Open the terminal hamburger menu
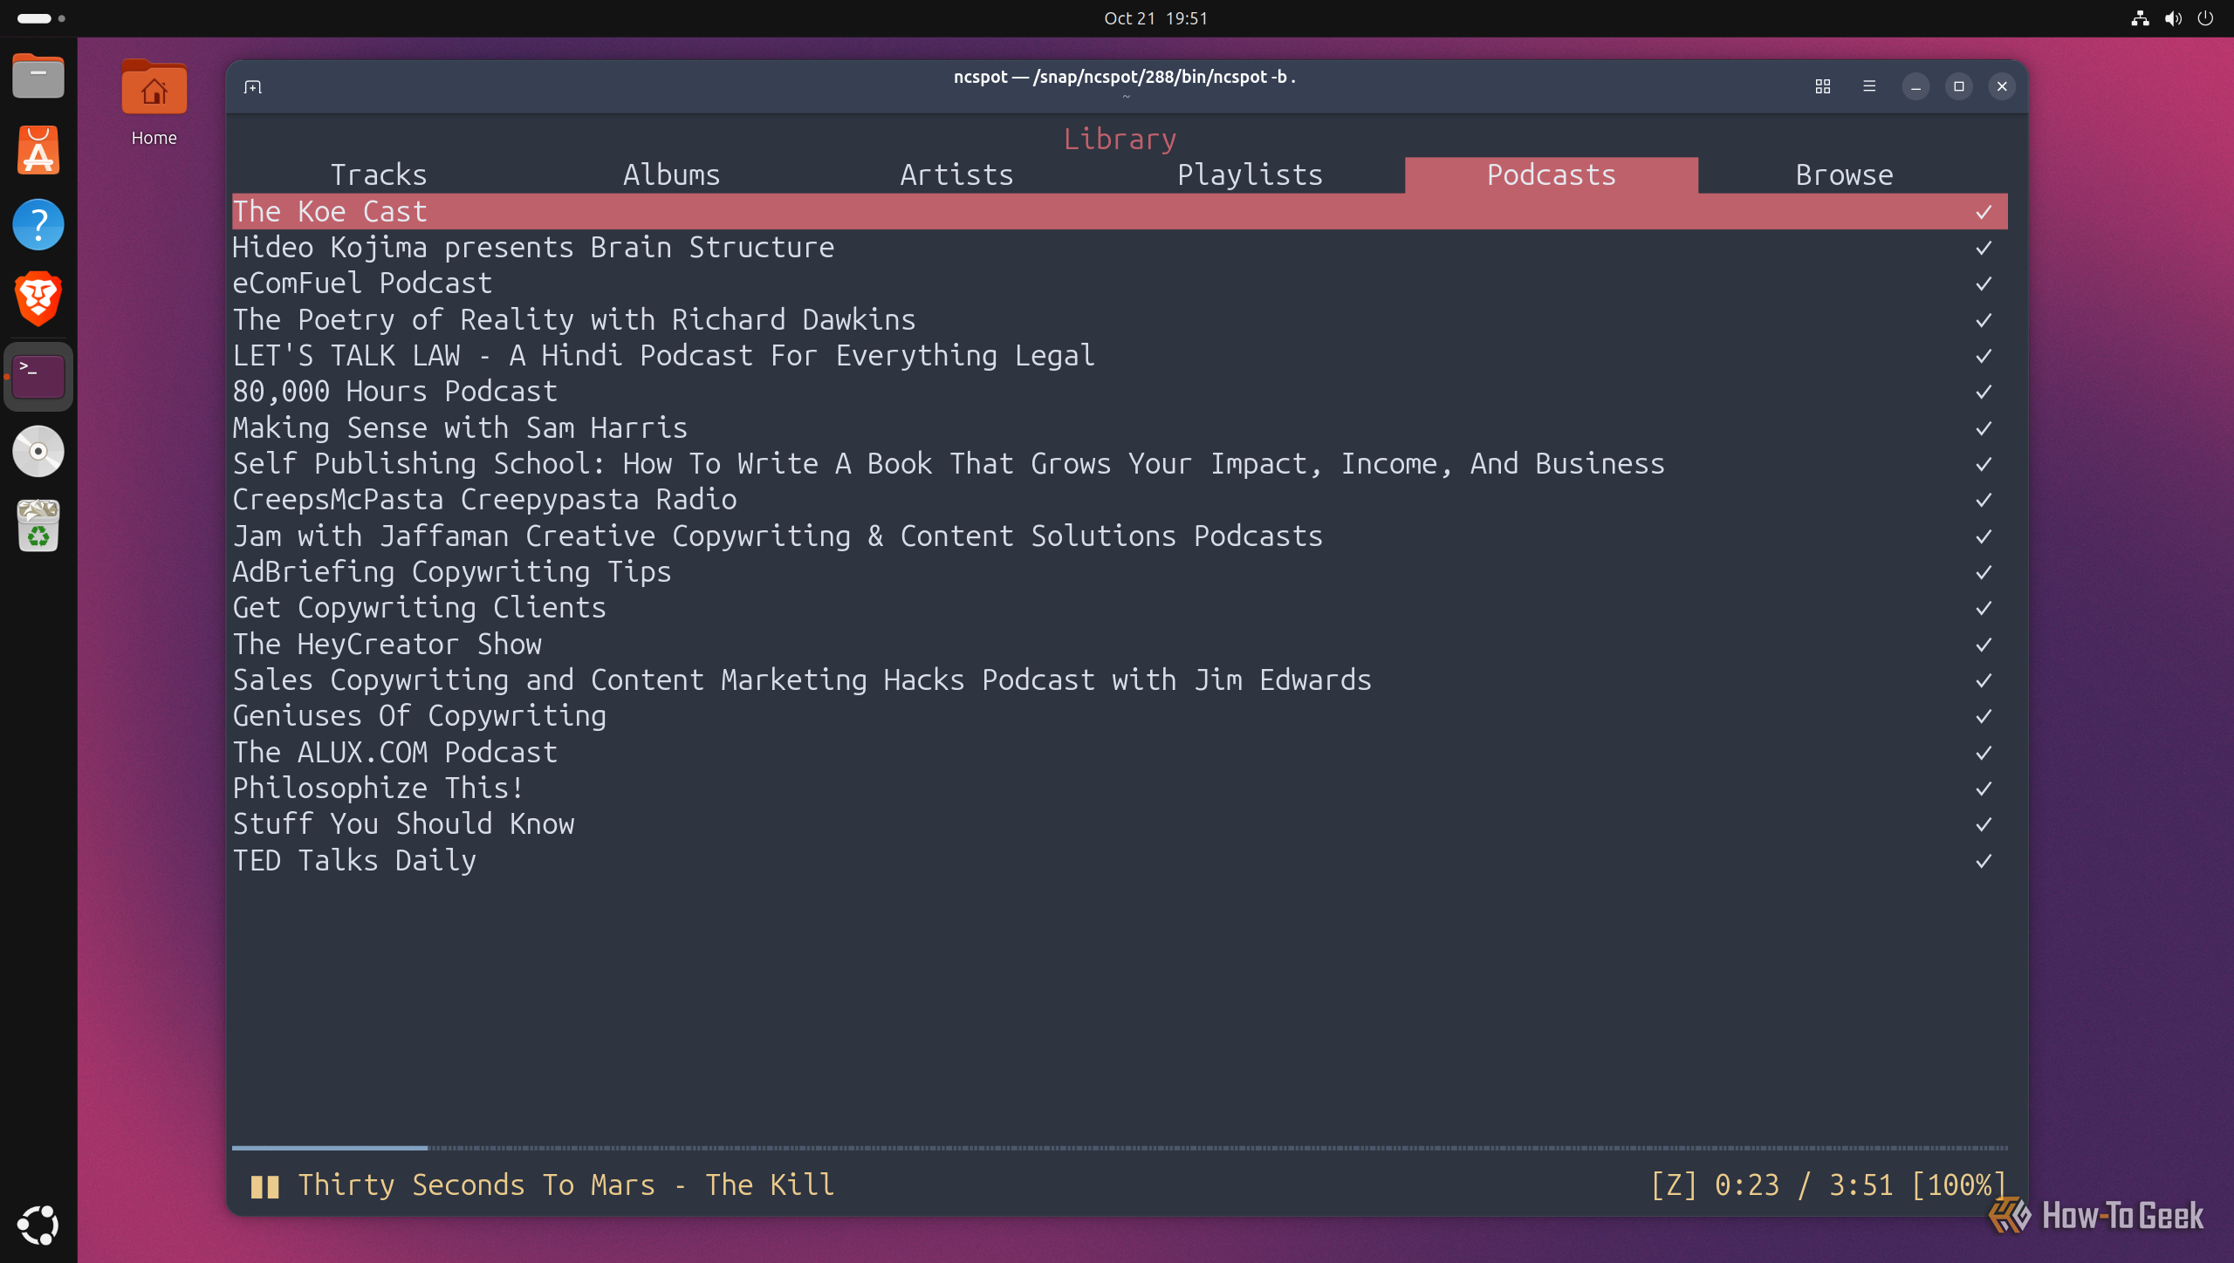This screenshot has width=2234, height=1263. pos(1869,86)
